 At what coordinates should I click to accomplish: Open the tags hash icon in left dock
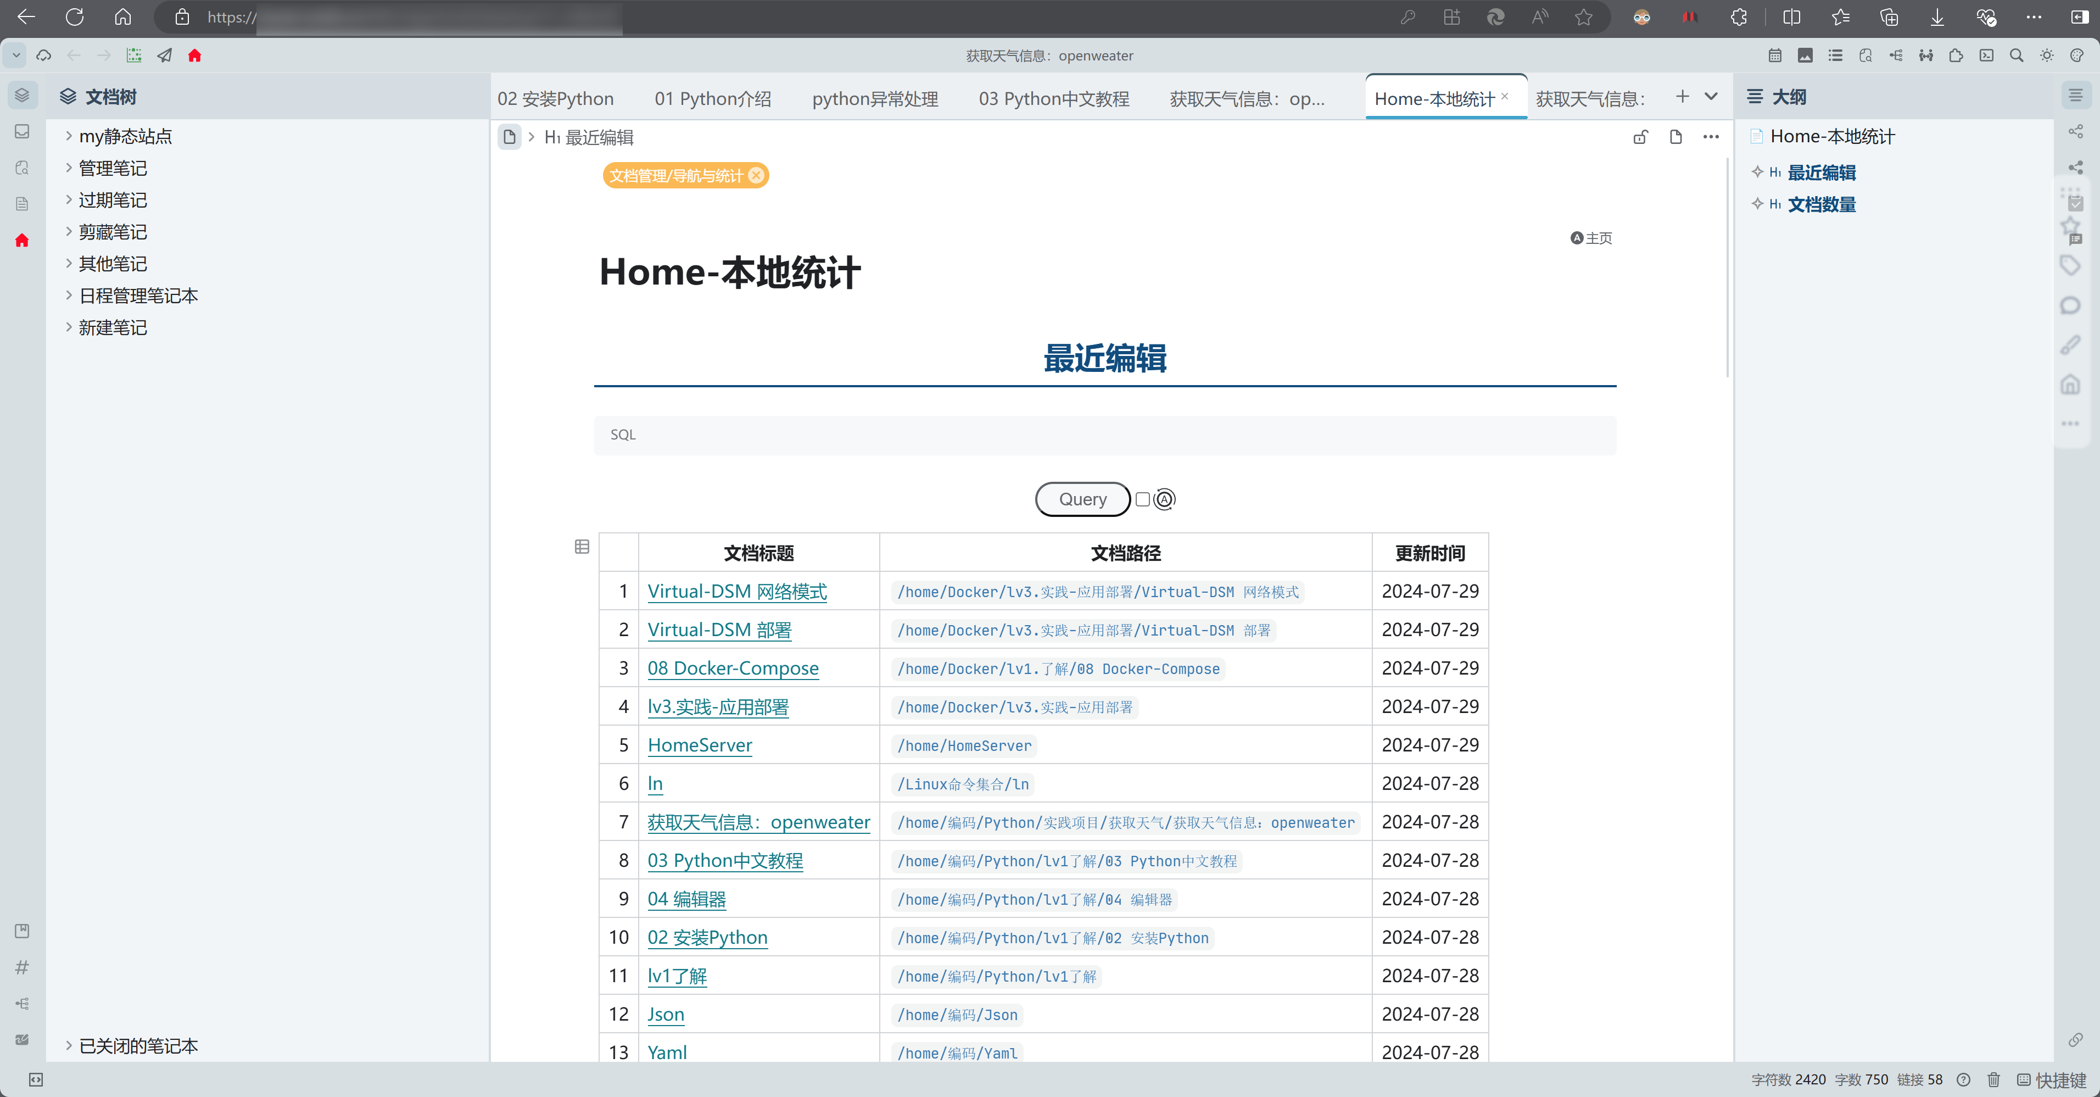click(22, 967)
